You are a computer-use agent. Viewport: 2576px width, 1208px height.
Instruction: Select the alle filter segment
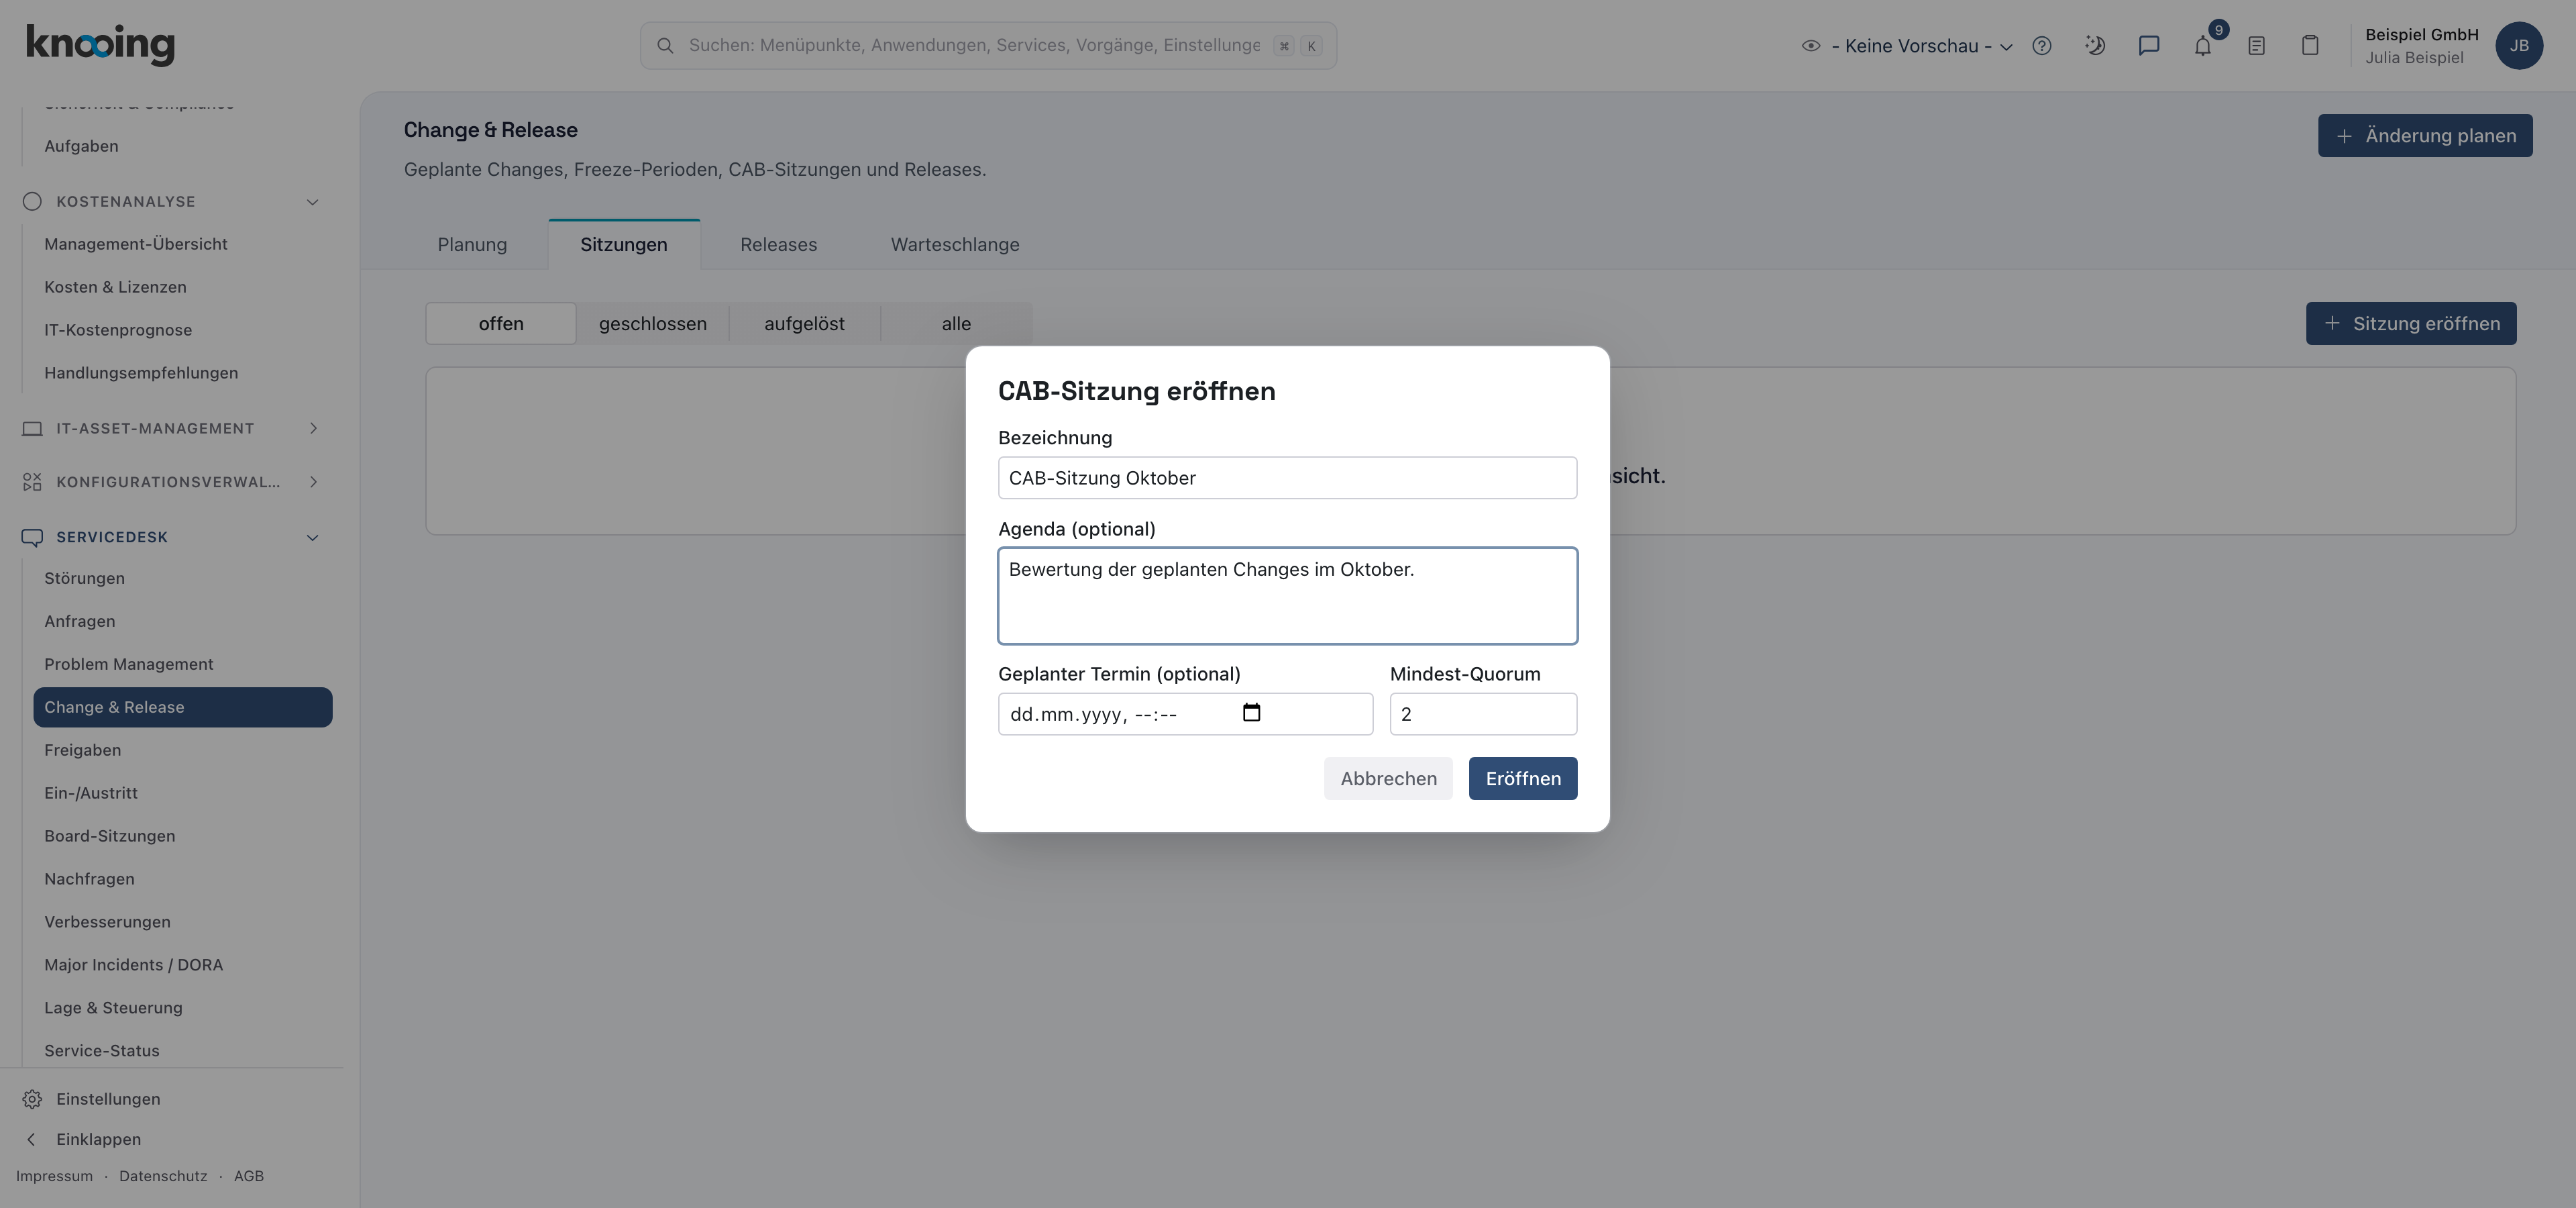[x=956, y=324]
